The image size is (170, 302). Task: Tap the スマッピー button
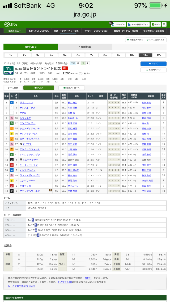(118, 24)
